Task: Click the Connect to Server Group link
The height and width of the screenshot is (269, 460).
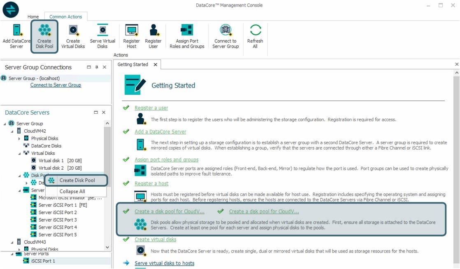Action: [56, 85]
